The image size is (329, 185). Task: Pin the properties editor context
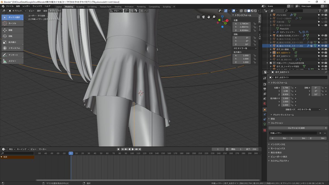(326, 72)
